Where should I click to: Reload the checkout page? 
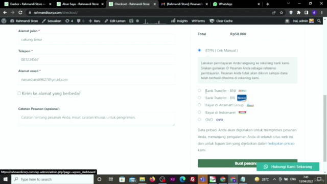click(20, 12)
